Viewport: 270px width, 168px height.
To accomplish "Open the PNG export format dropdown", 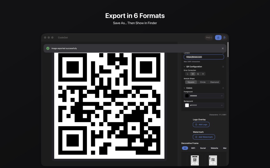I will [209, 38].
